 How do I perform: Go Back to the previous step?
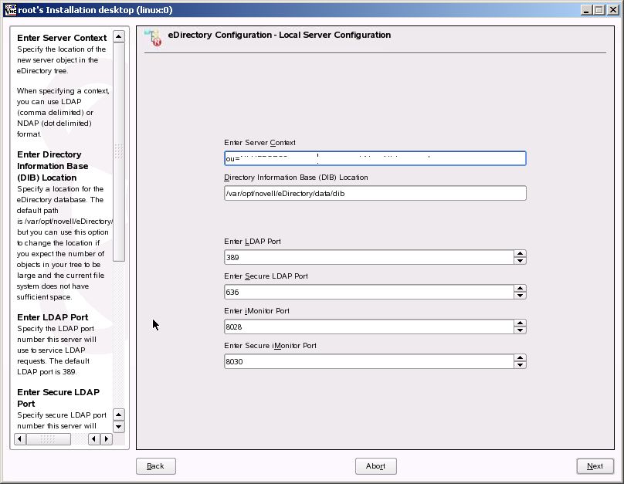point(155,466)
